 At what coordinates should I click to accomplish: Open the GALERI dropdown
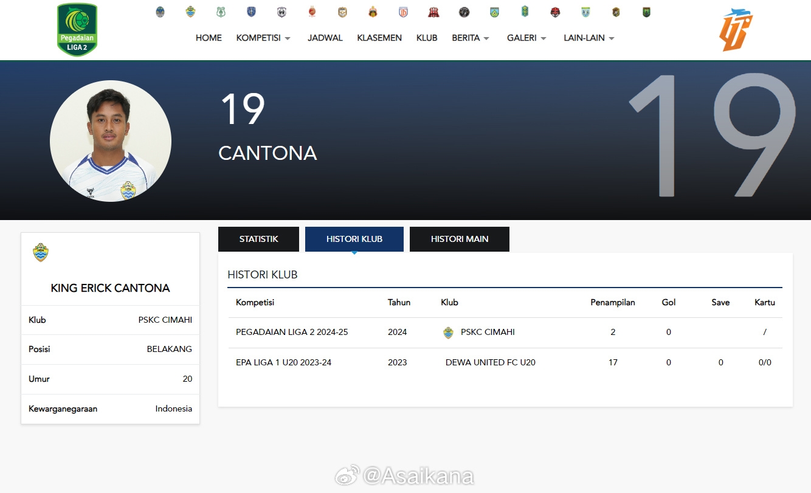[526, 38]
